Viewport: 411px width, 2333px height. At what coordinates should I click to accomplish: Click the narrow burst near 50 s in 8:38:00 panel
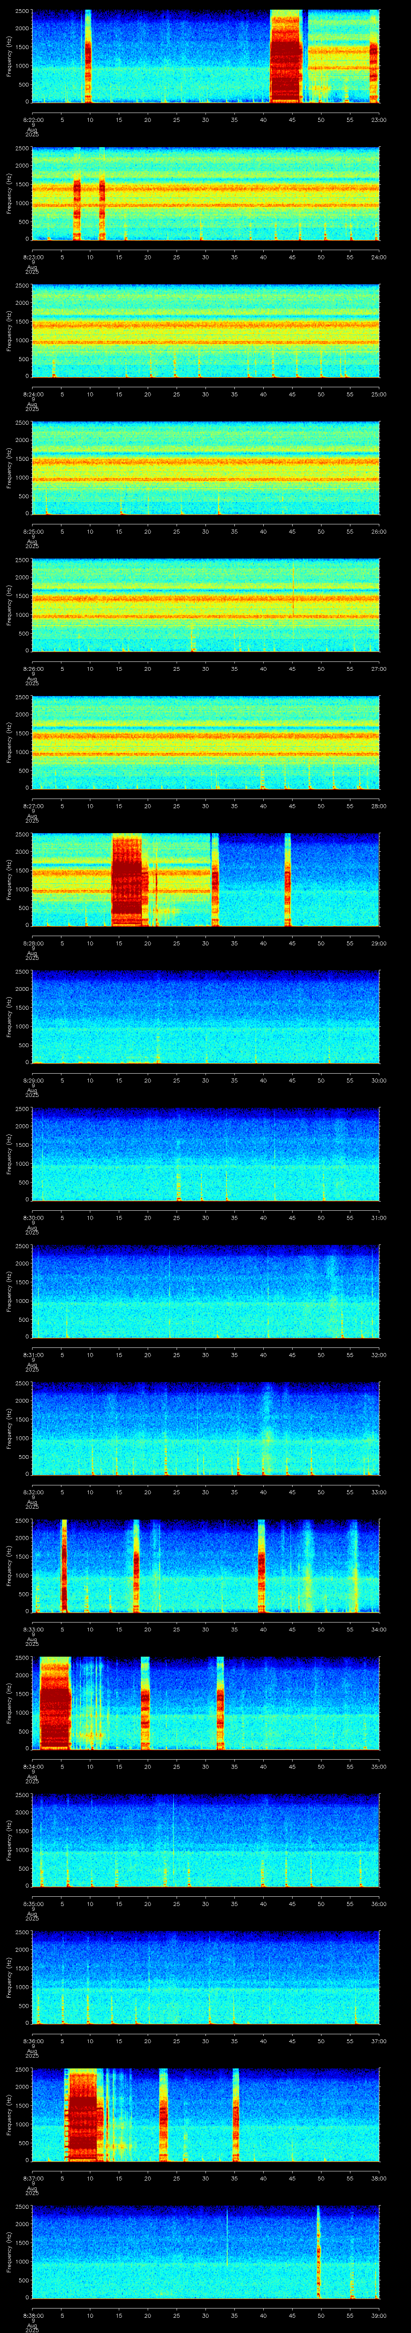click(318, 2251)
